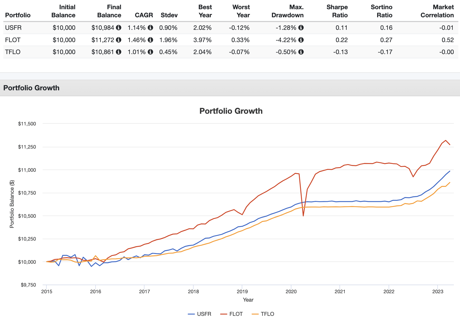Open info icon beside USFR CAGR 1.14%
Screen dimensions: 460x320
pos(150,28)
